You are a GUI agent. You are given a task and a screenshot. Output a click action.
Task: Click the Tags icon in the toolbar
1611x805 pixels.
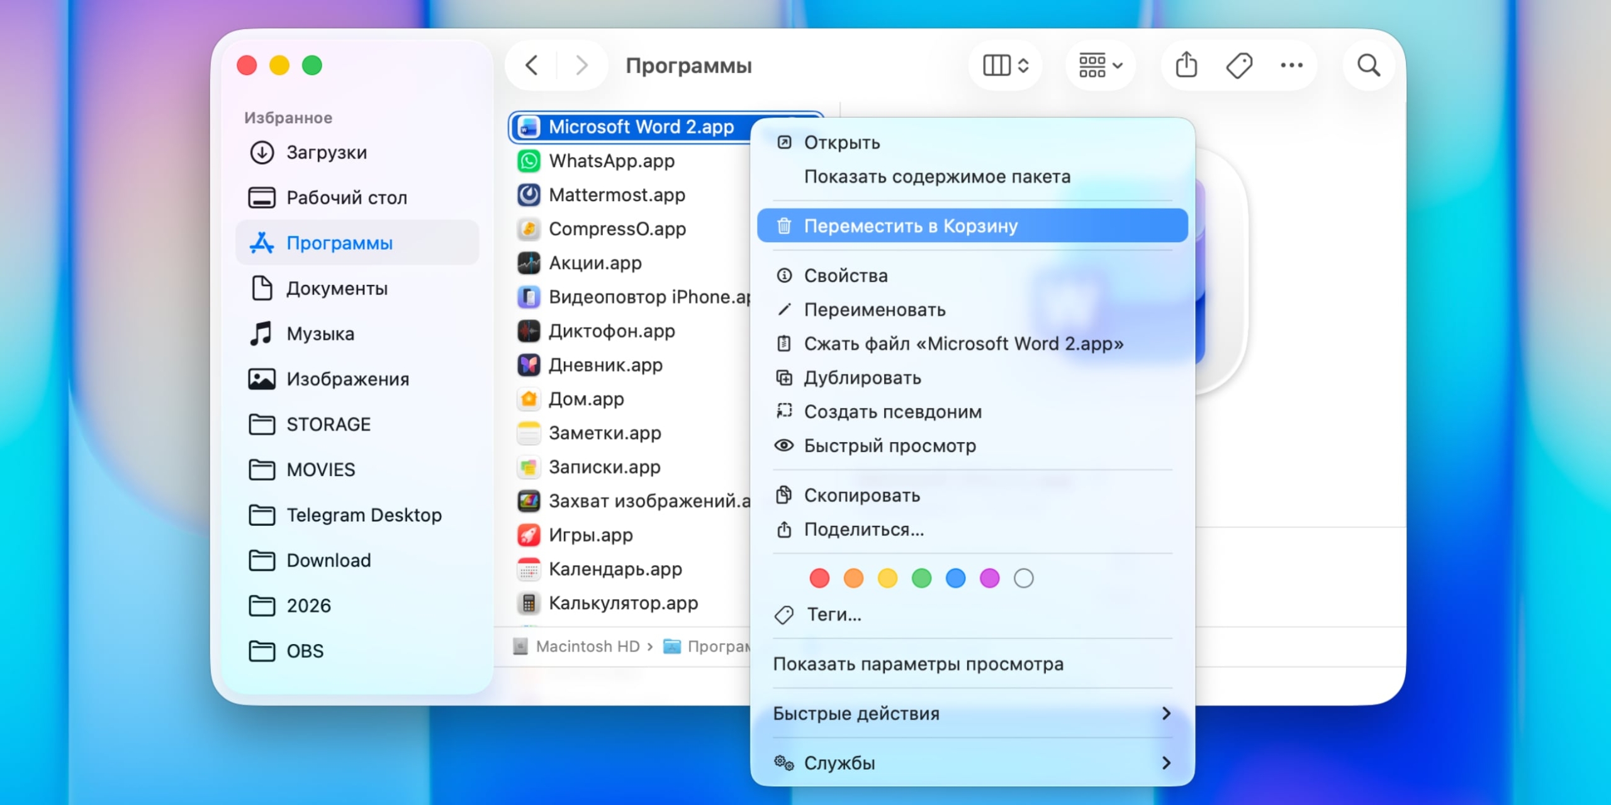tap(1238, 65)
